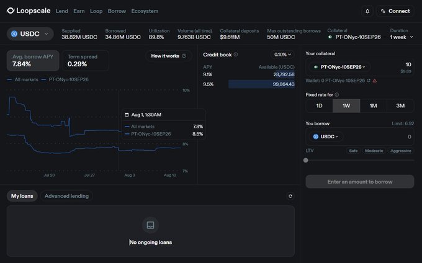This screenshot has width=422, height=263.
Task: Choose Aggressive LTV preset
Action: 401,151
